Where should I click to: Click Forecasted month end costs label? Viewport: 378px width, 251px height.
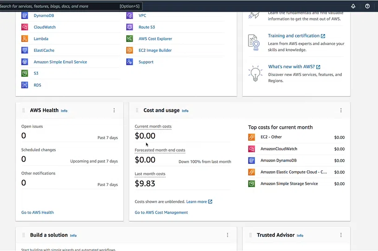[x=160, y=150]
